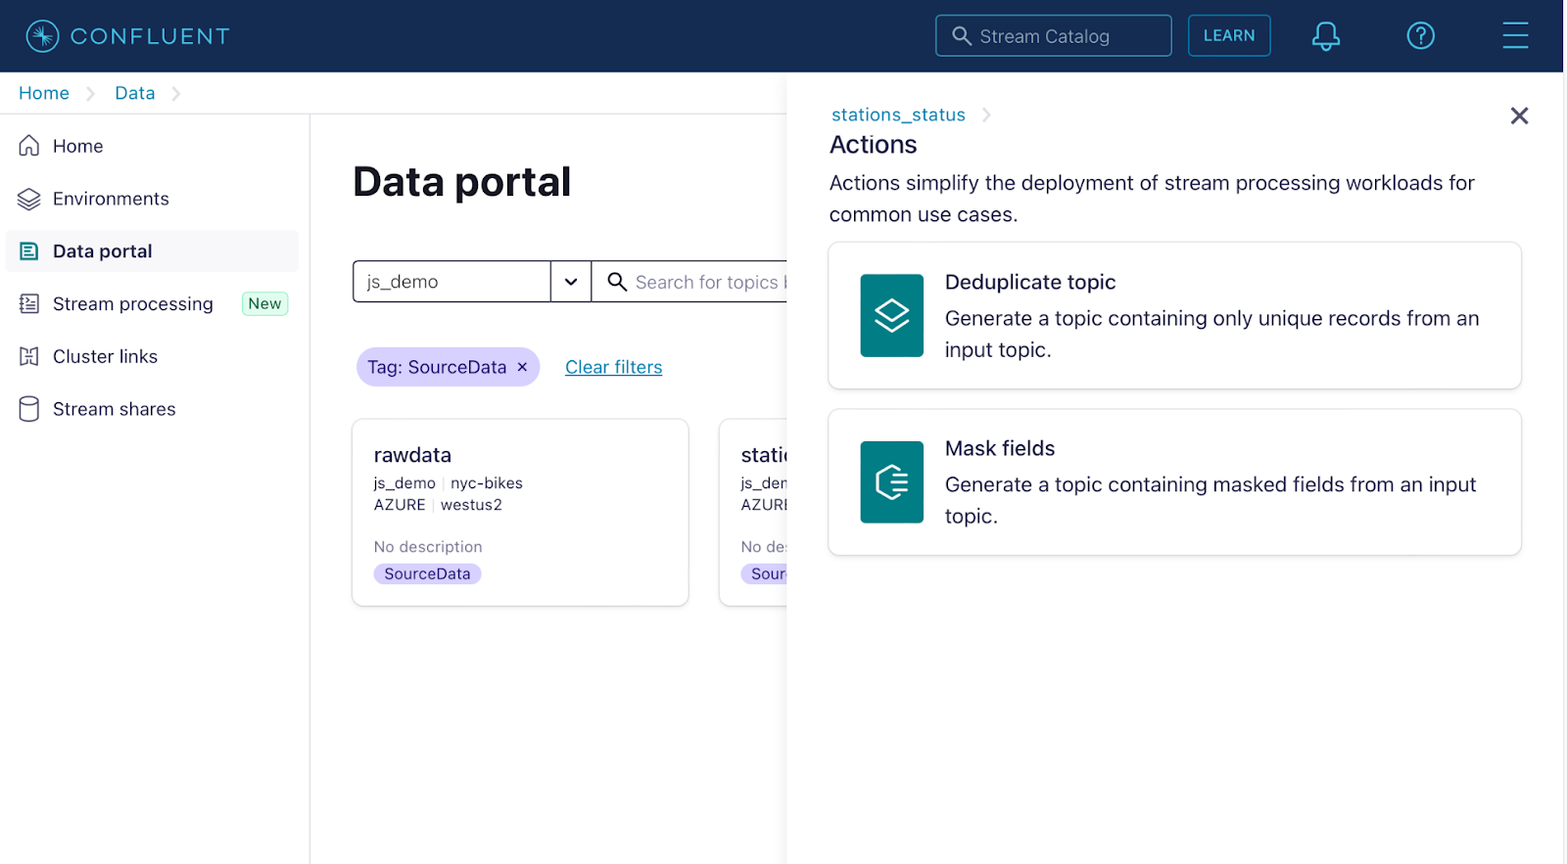The image size is (1567, 864).
Task: Open the notifications bell
Action: click(x=1326, y=36)
